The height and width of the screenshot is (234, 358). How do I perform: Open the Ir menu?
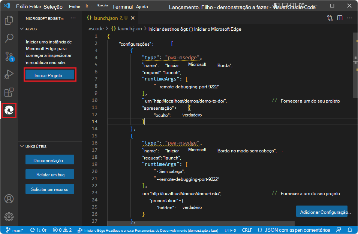pos(87,6)
